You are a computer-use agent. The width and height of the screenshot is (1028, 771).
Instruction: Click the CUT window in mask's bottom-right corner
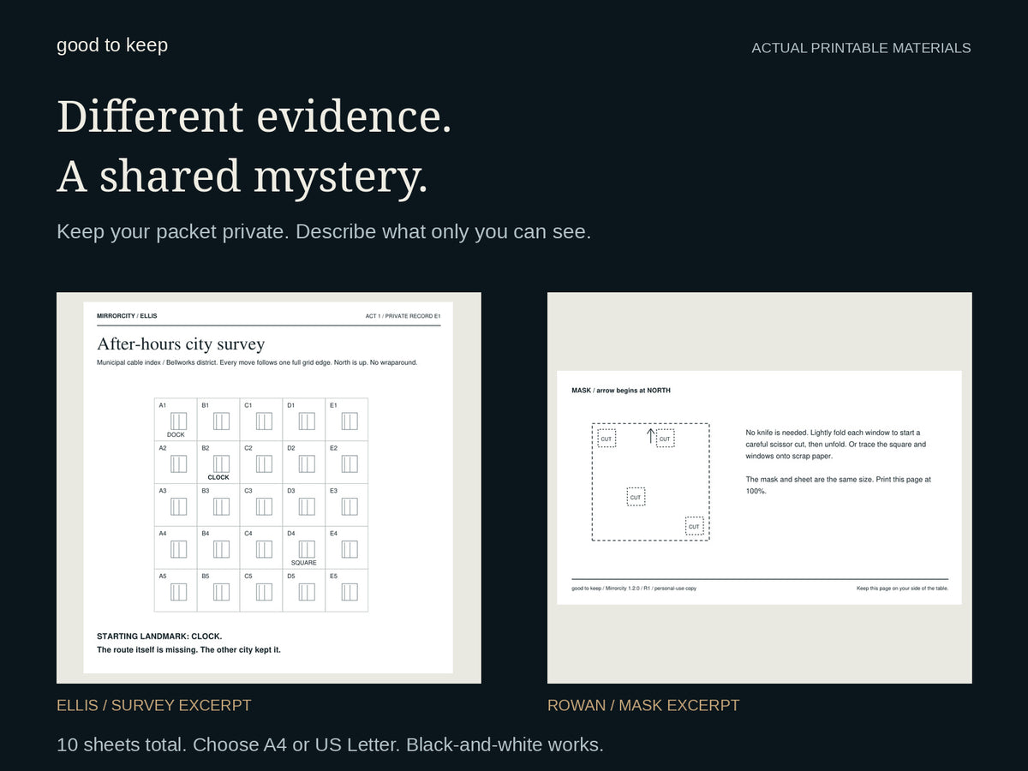(694, 526)
